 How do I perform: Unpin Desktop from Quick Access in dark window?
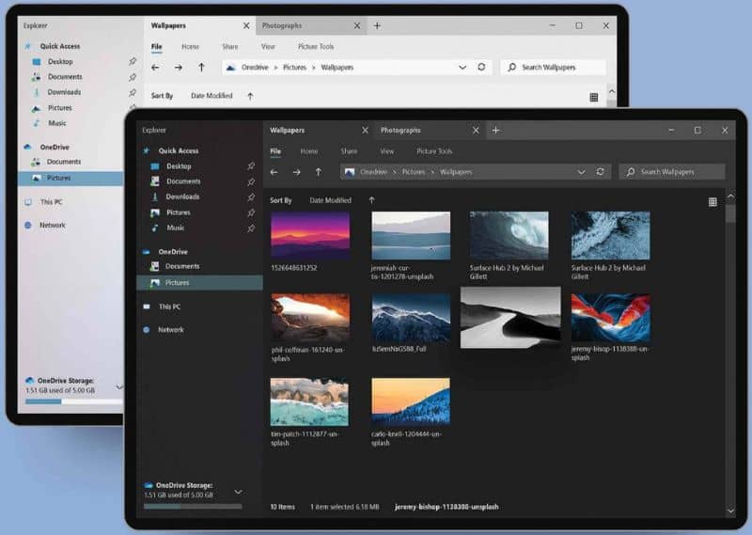[x=251, y=166]
